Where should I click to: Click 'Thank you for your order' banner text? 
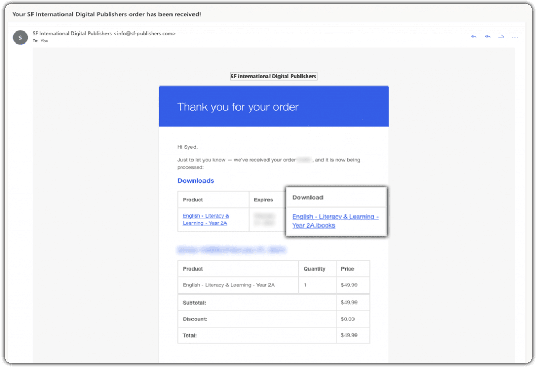click(238, 107)
